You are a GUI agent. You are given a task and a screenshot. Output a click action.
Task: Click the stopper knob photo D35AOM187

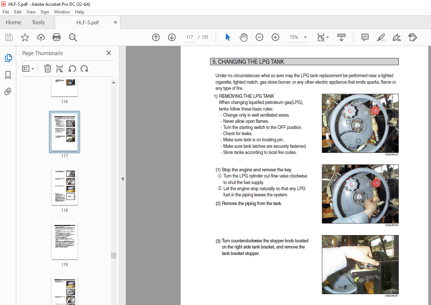(360, 264)
